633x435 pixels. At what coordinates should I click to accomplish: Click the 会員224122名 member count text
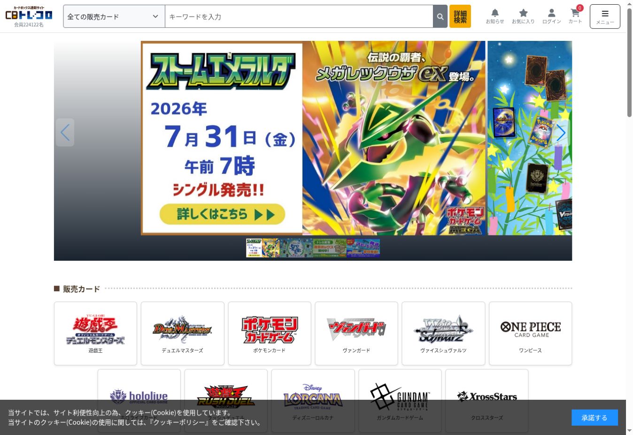(29, 25)
